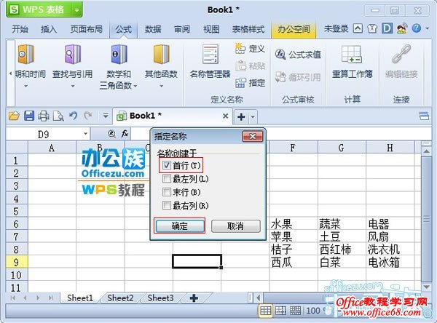Image resolution: width=437 pixels, height=323 pixels.
Task: Open the Page Layout (页面布局) tab
Action: pyautogui.click(x=86, y=29)
